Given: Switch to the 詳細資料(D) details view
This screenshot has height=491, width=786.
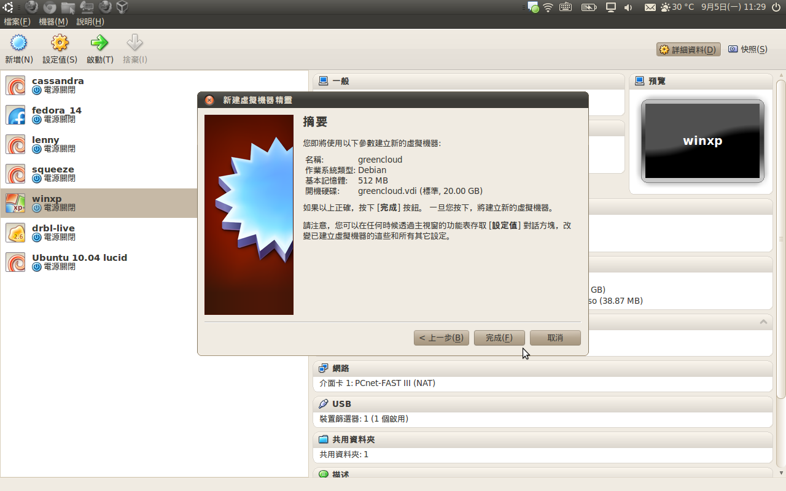Looking at the screenshot, I should (688, 49).
